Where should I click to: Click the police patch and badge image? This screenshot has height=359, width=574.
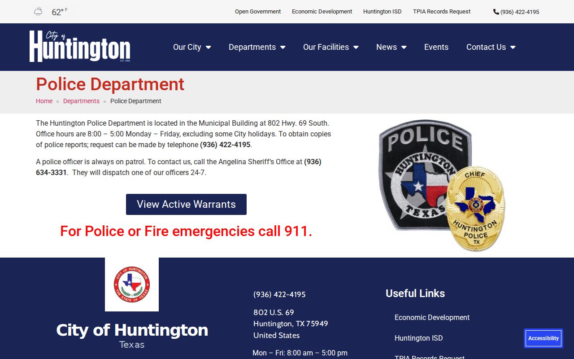[442, 185]
